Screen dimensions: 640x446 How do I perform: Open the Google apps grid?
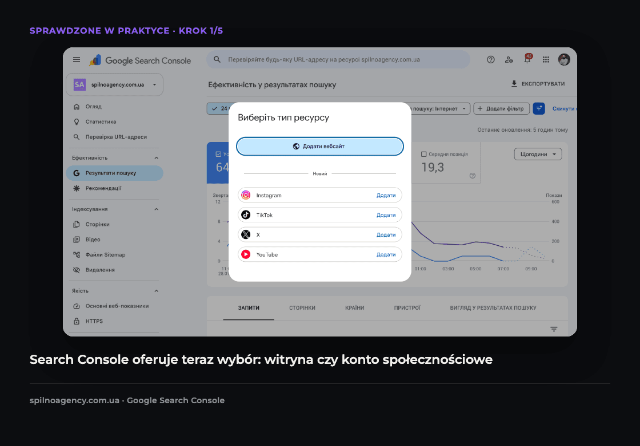pyautogui.click(x=546, y=59)
